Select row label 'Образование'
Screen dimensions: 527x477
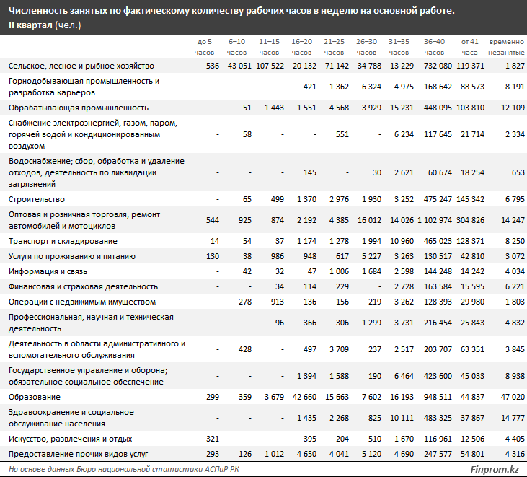tap(35, 398)
